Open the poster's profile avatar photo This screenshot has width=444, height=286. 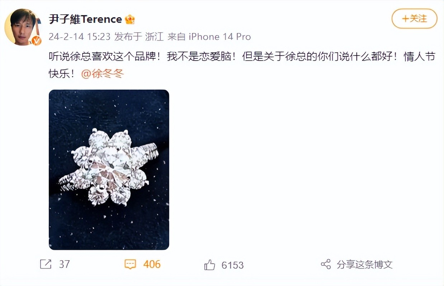pos(23,27)
